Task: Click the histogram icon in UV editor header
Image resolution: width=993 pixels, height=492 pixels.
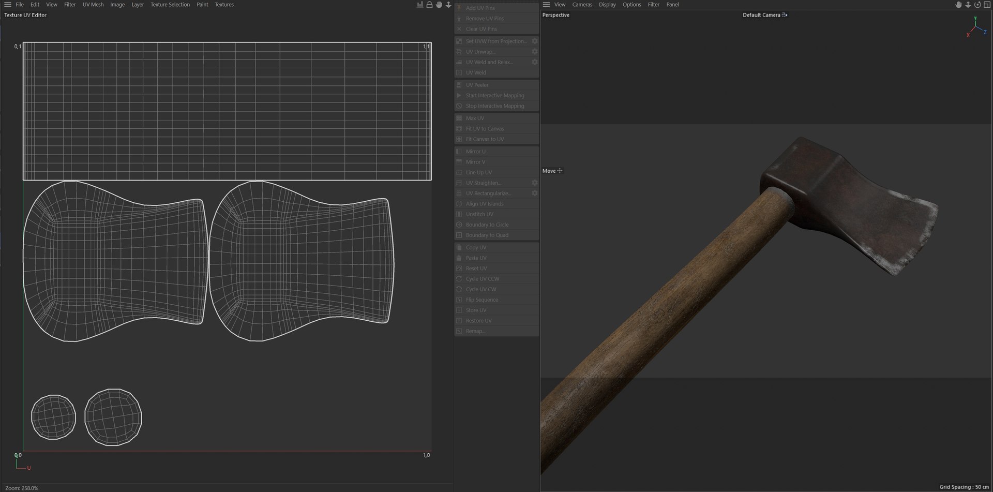Action: pyautogui.click(x=420, y=5)
